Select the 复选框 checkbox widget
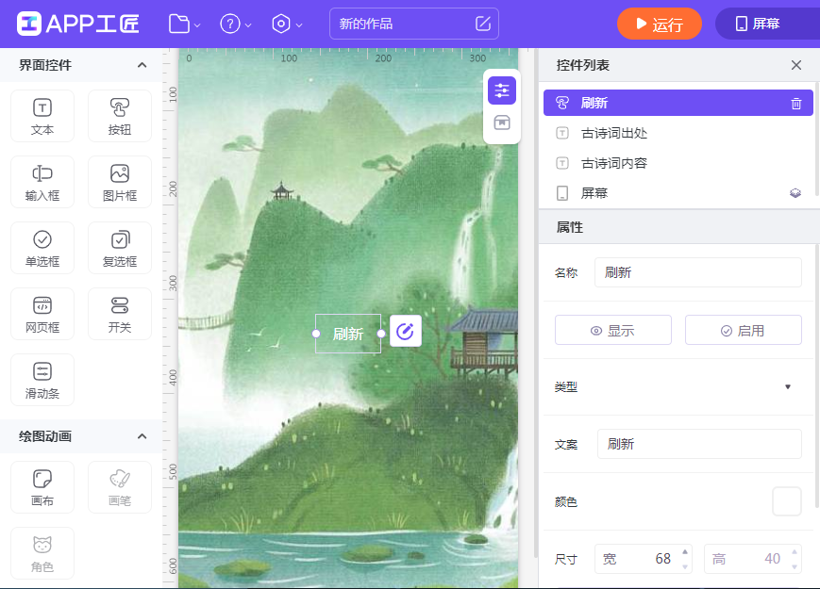Viewport: 820px width, 589px height. pyautogui.click(x=120, y=248)
